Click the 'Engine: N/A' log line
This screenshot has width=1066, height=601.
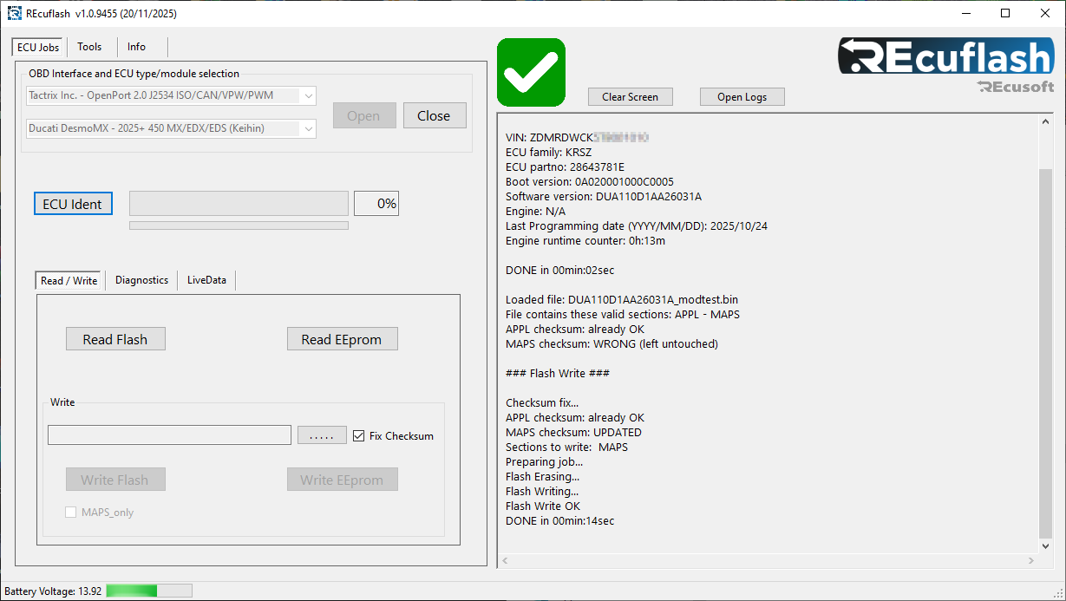click(535, 211)
